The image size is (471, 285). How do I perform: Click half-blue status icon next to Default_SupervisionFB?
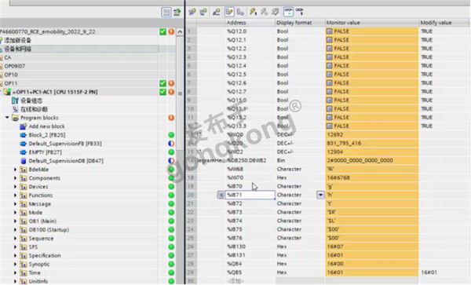[x=171, y=144]
